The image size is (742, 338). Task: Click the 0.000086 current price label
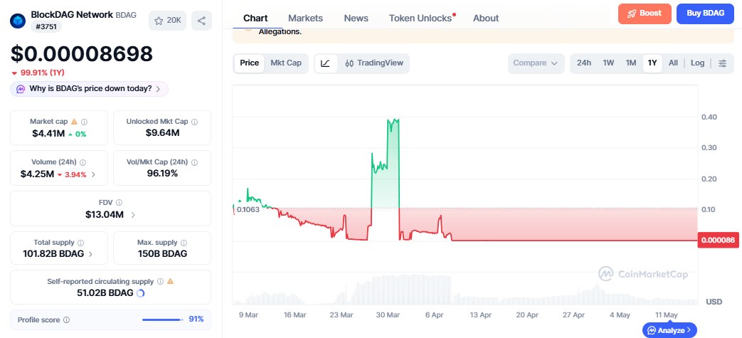[718, 241]
